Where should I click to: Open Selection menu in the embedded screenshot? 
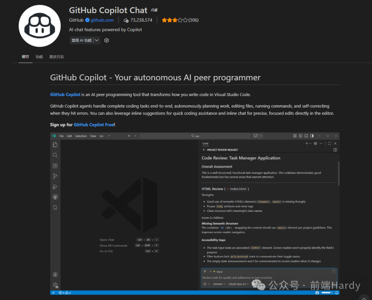(x=81, y=136)
